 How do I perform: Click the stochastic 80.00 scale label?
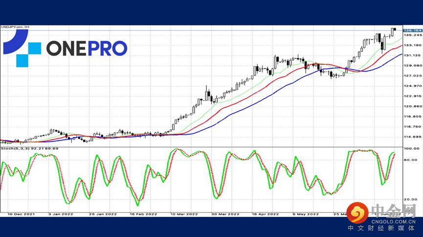pos(412,160)
